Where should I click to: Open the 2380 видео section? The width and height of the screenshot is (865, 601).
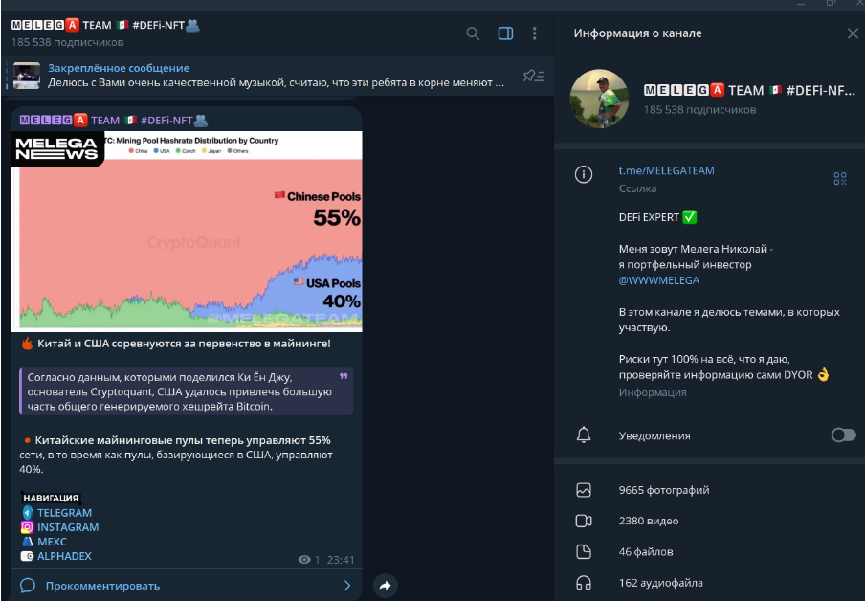709,521
